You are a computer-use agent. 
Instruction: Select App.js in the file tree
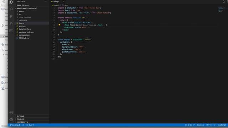[21, 23]
